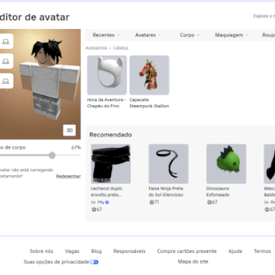Click the privacy options toggle icon in footer
275x275 pixels.
94,262
